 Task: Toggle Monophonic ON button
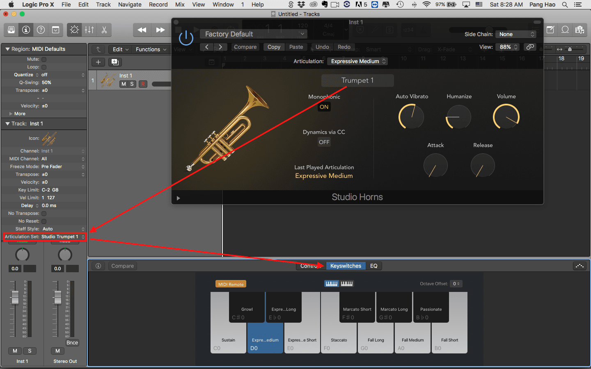tap(324, 107)
